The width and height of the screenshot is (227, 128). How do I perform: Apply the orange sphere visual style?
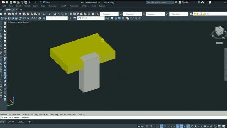point(123,18)
